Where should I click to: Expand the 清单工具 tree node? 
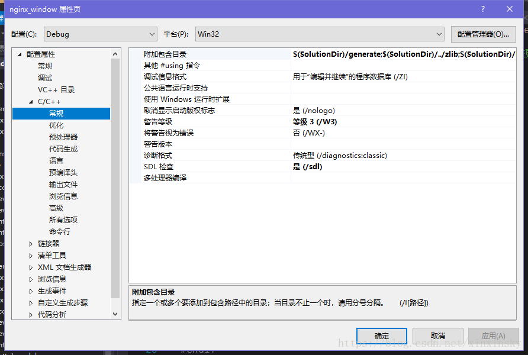pyautogui.click(x=31, y=256)
